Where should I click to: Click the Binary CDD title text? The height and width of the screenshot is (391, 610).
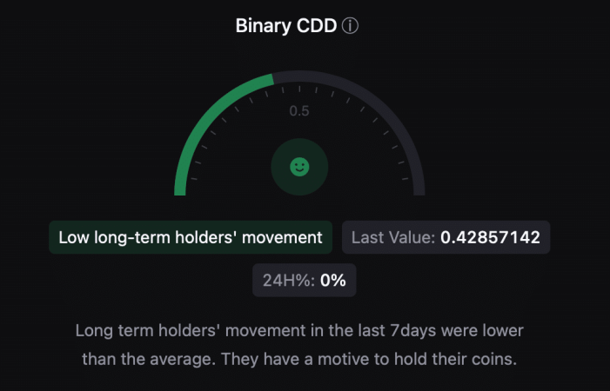[286, 26]
